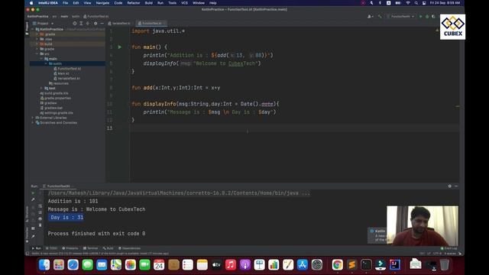489x275 pixels.
Task: Expand the test folder in project tree
Action: point(41,89)
